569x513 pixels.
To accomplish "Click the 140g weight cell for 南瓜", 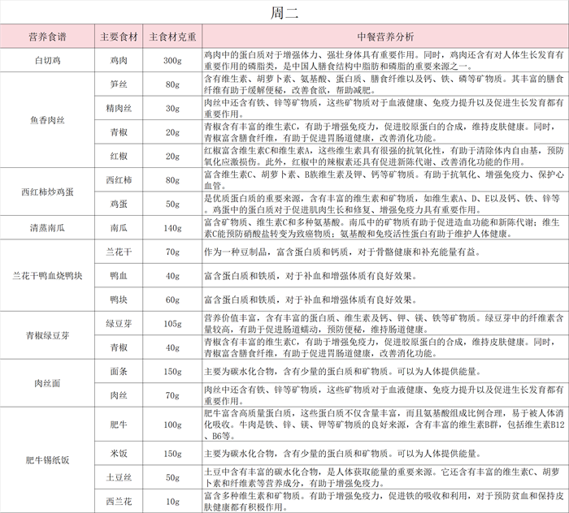I will [172, 228].
